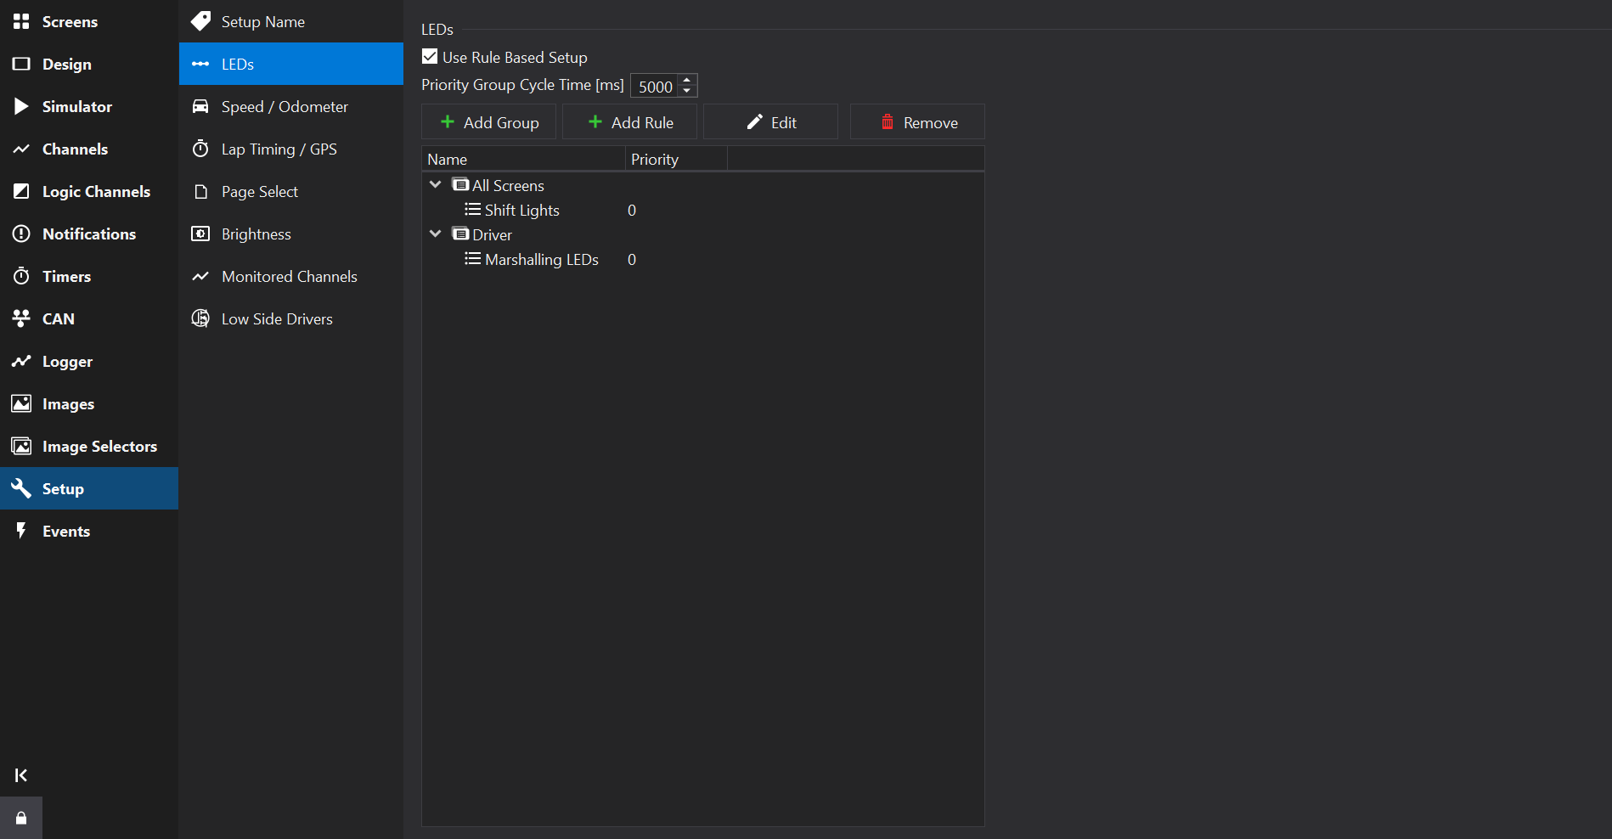Uncheck Use Rule Based Setup
The image size is (1612, 839).
[x=430, y=57]
